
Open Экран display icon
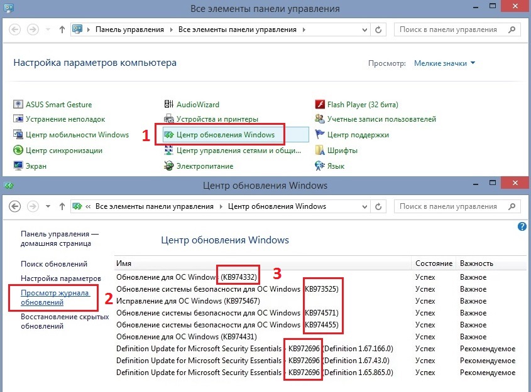18,166
